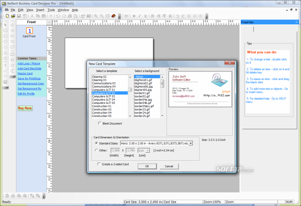Select the diamond shape tool
301x206 pixels.
point(5,47)
